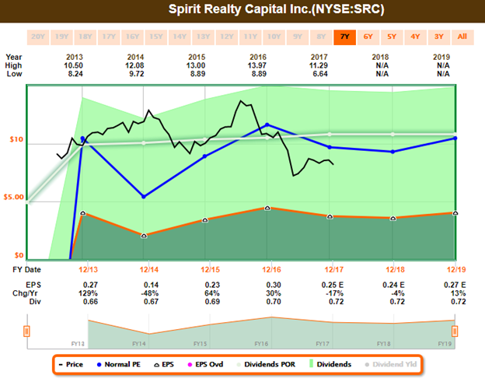Screen dimensions: 485x382
Task: Click the 12/18 EPS triangle marker
Action: (393, 219)
